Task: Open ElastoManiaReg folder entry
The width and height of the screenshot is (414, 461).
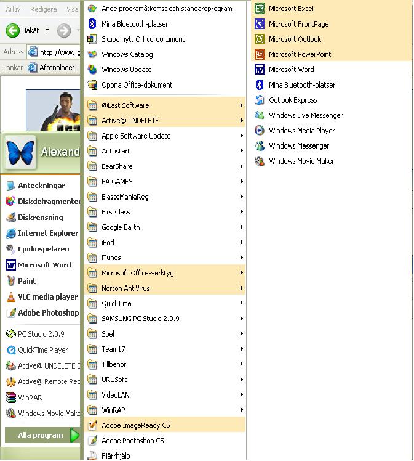Action: tap(165, 197)
